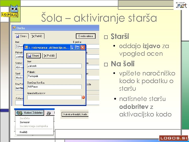
Task: Maximize the E-redovalnica activation dialog
Action: 78,47
